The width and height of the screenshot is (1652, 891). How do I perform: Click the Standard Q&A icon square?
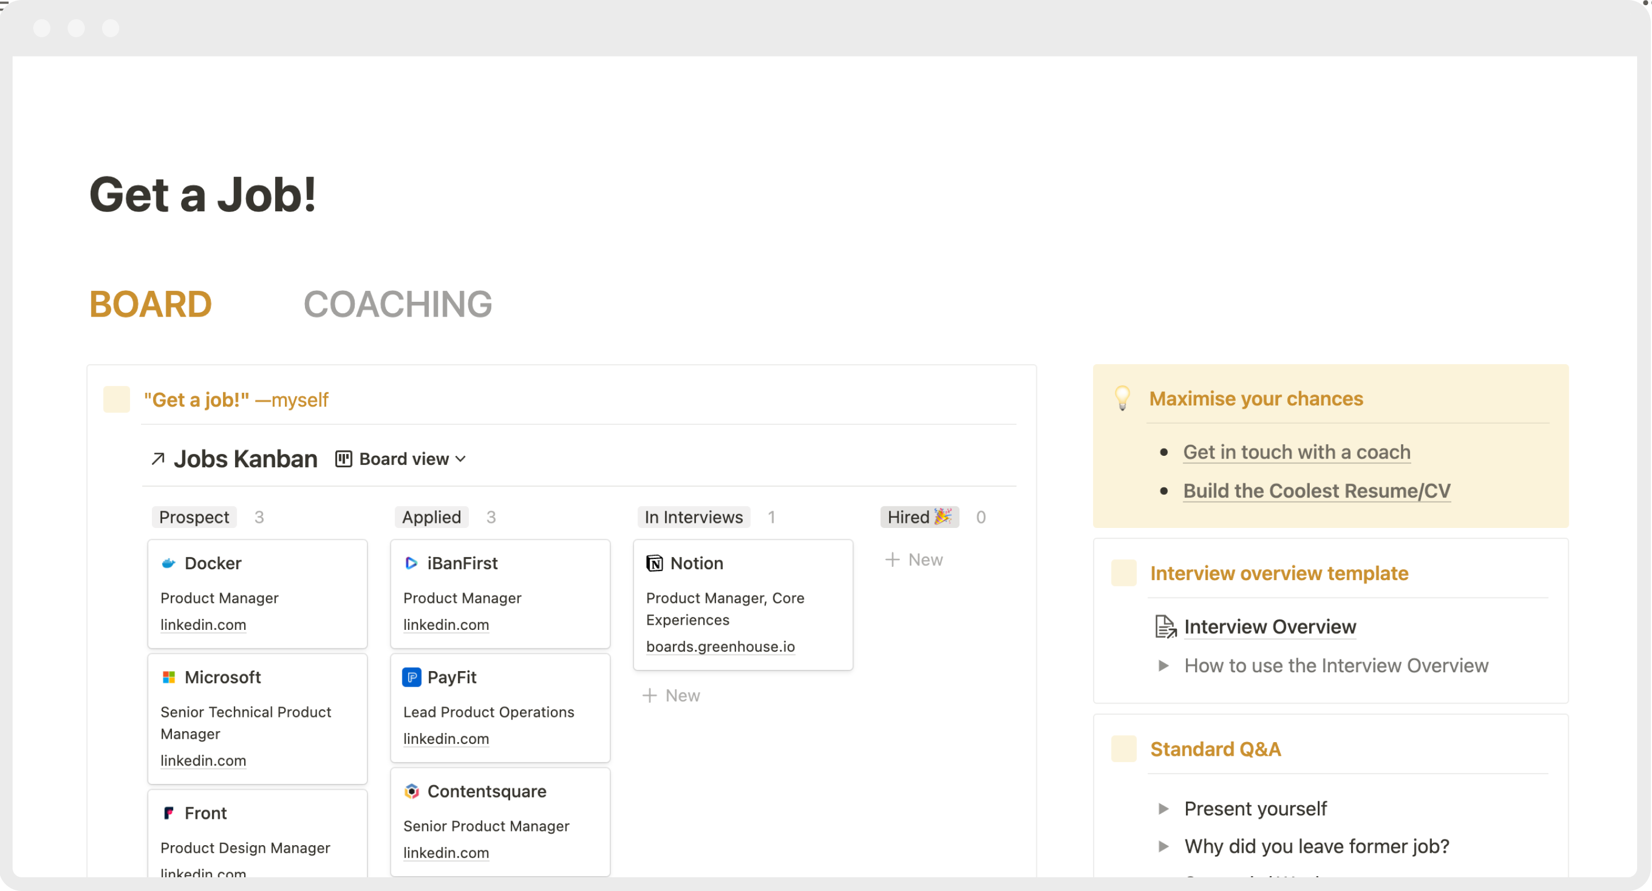click(x=1123, y=749)
